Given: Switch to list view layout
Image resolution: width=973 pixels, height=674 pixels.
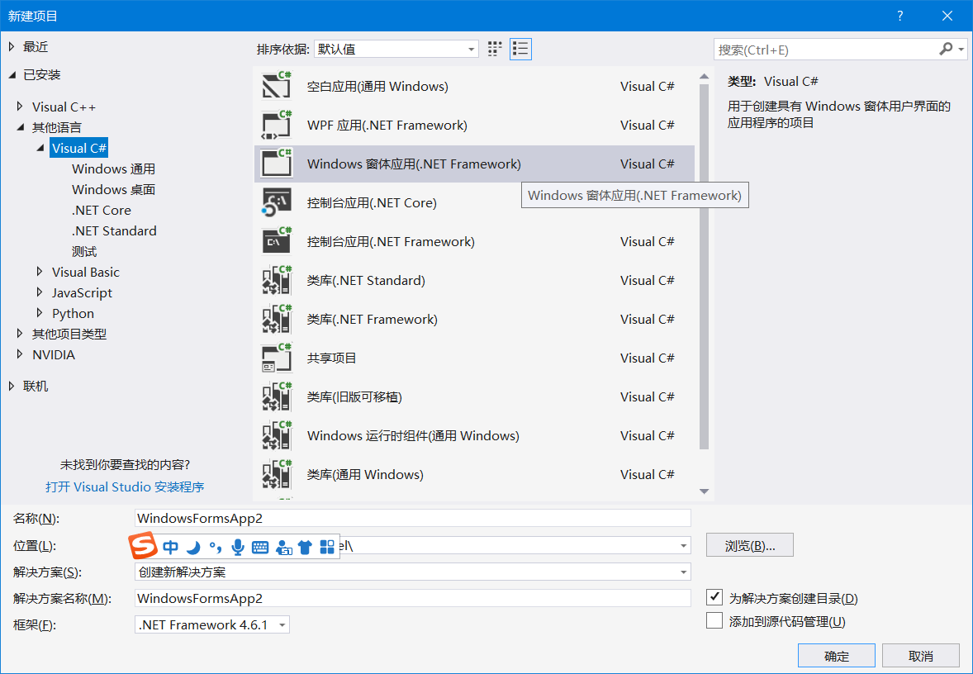Looking at the screenshot, I should (x=520, y=49).
